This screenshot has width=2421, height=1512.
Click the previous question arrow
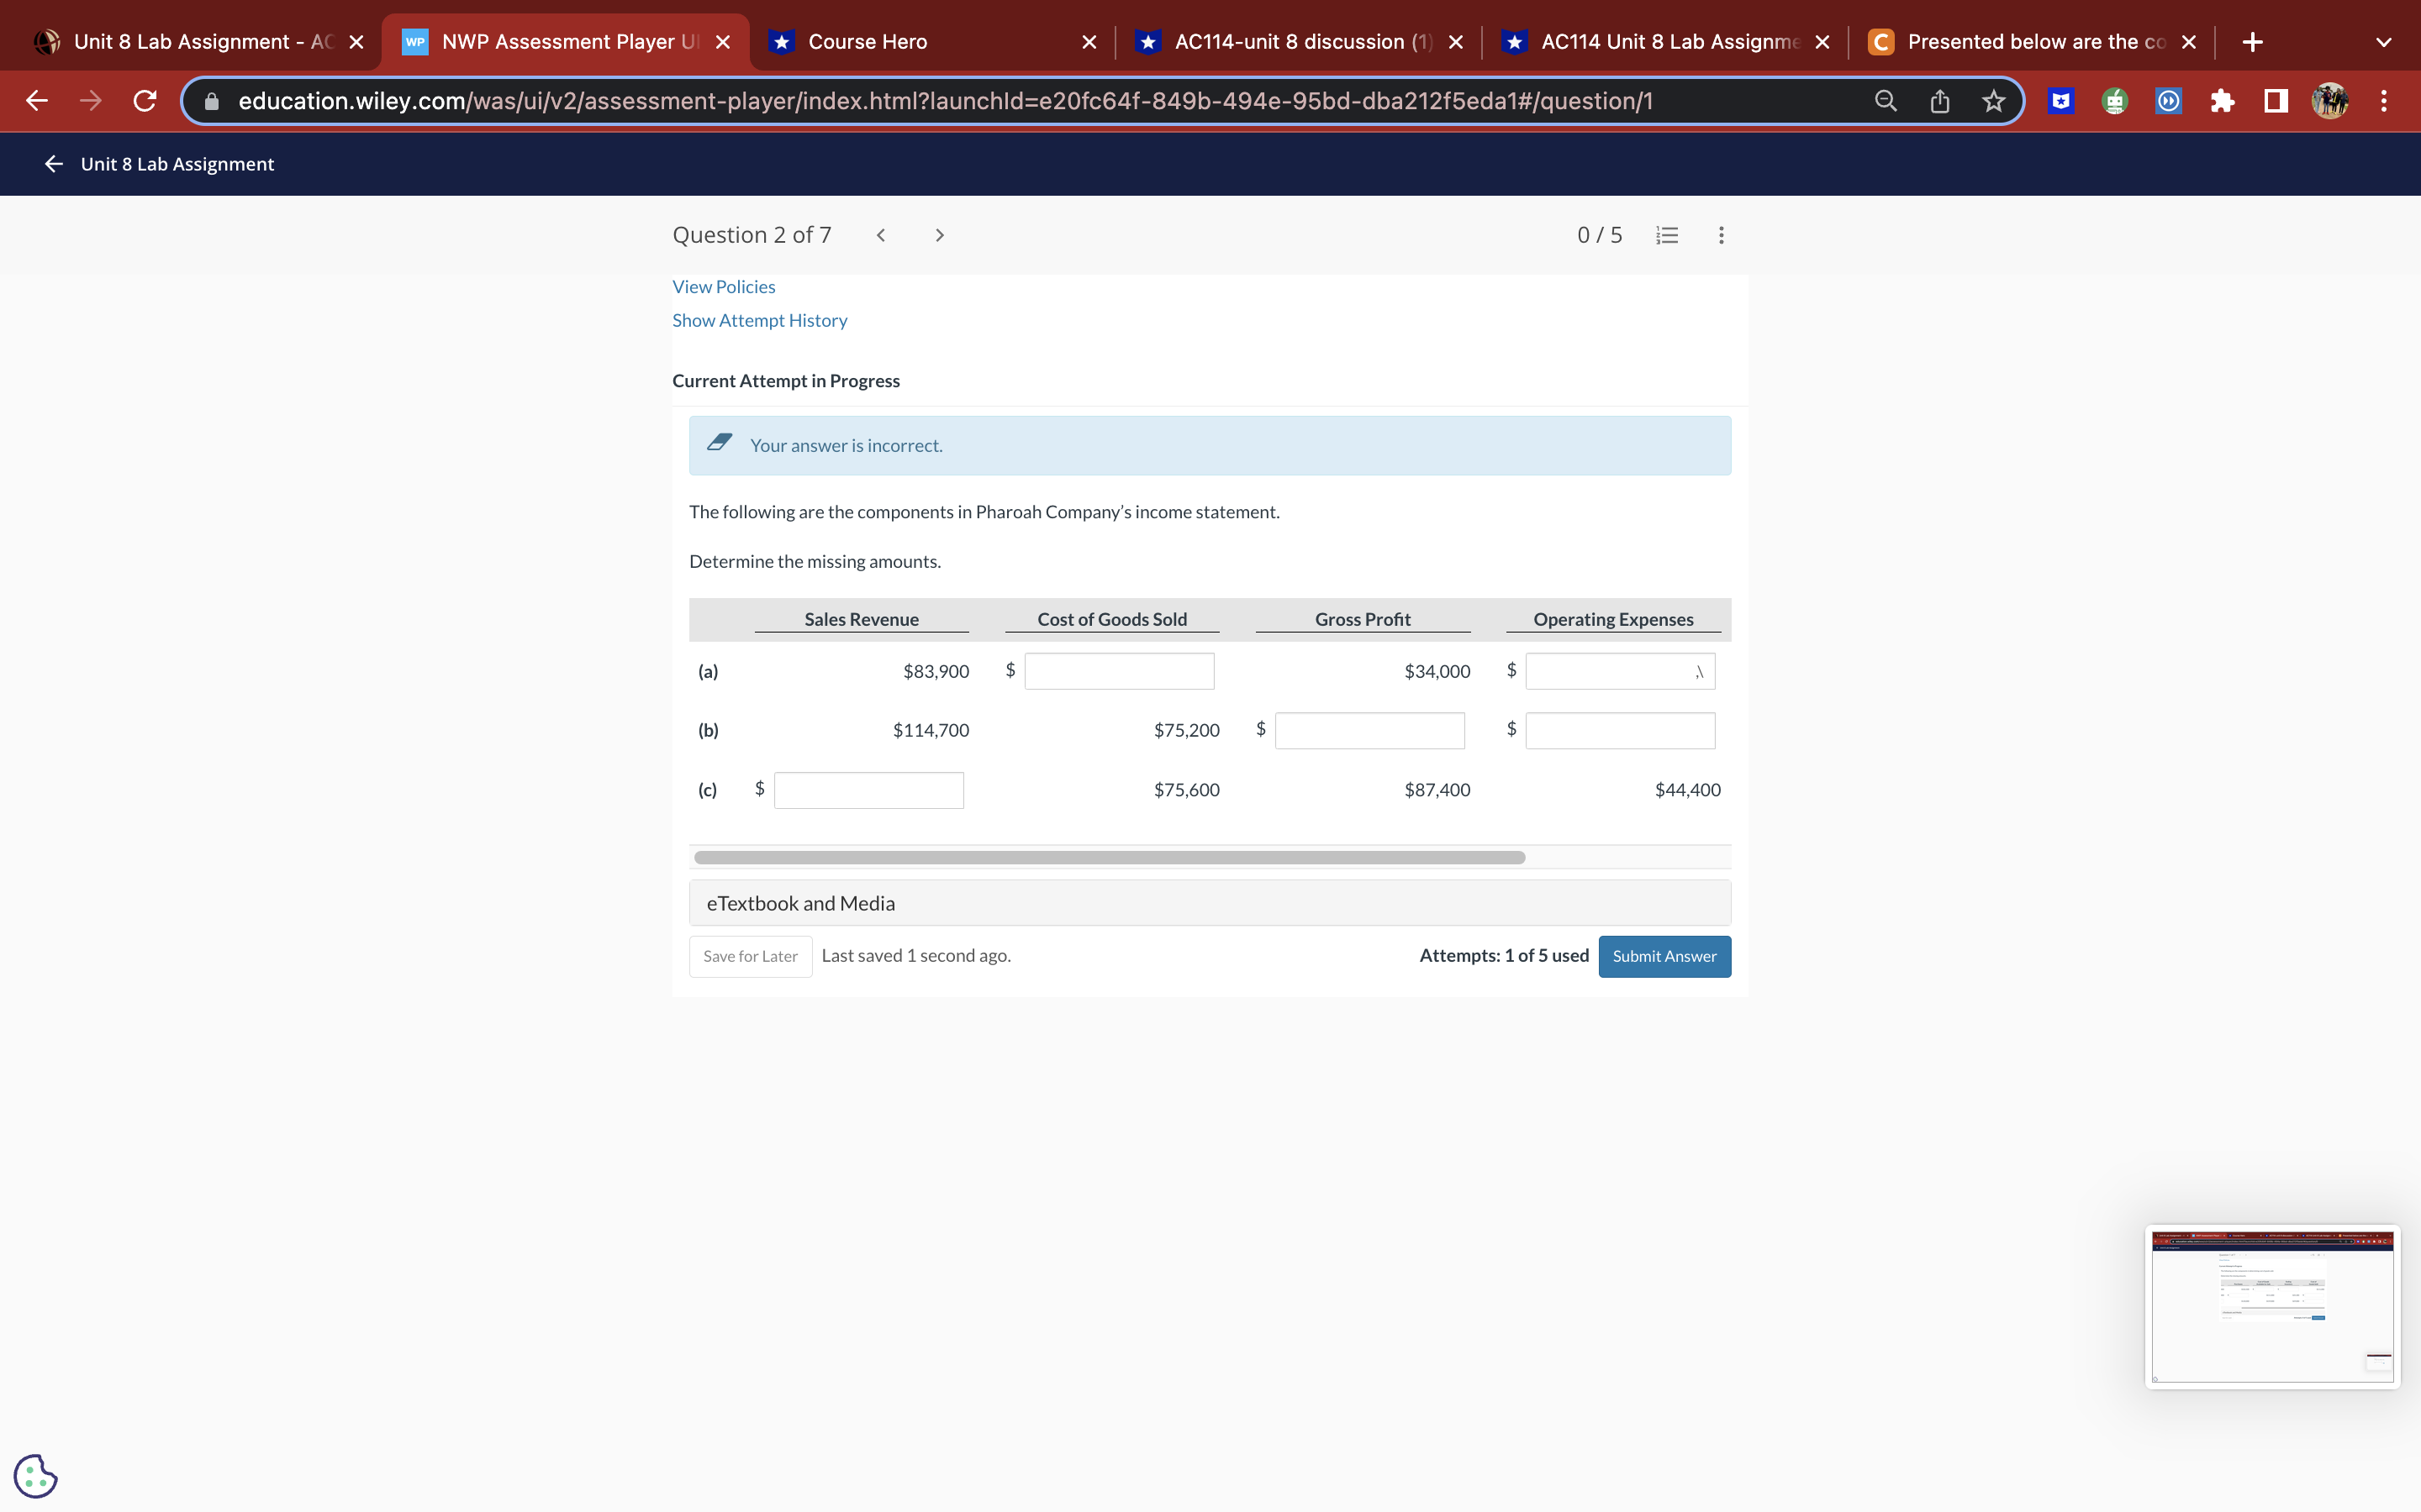click(x=880, y=235)
